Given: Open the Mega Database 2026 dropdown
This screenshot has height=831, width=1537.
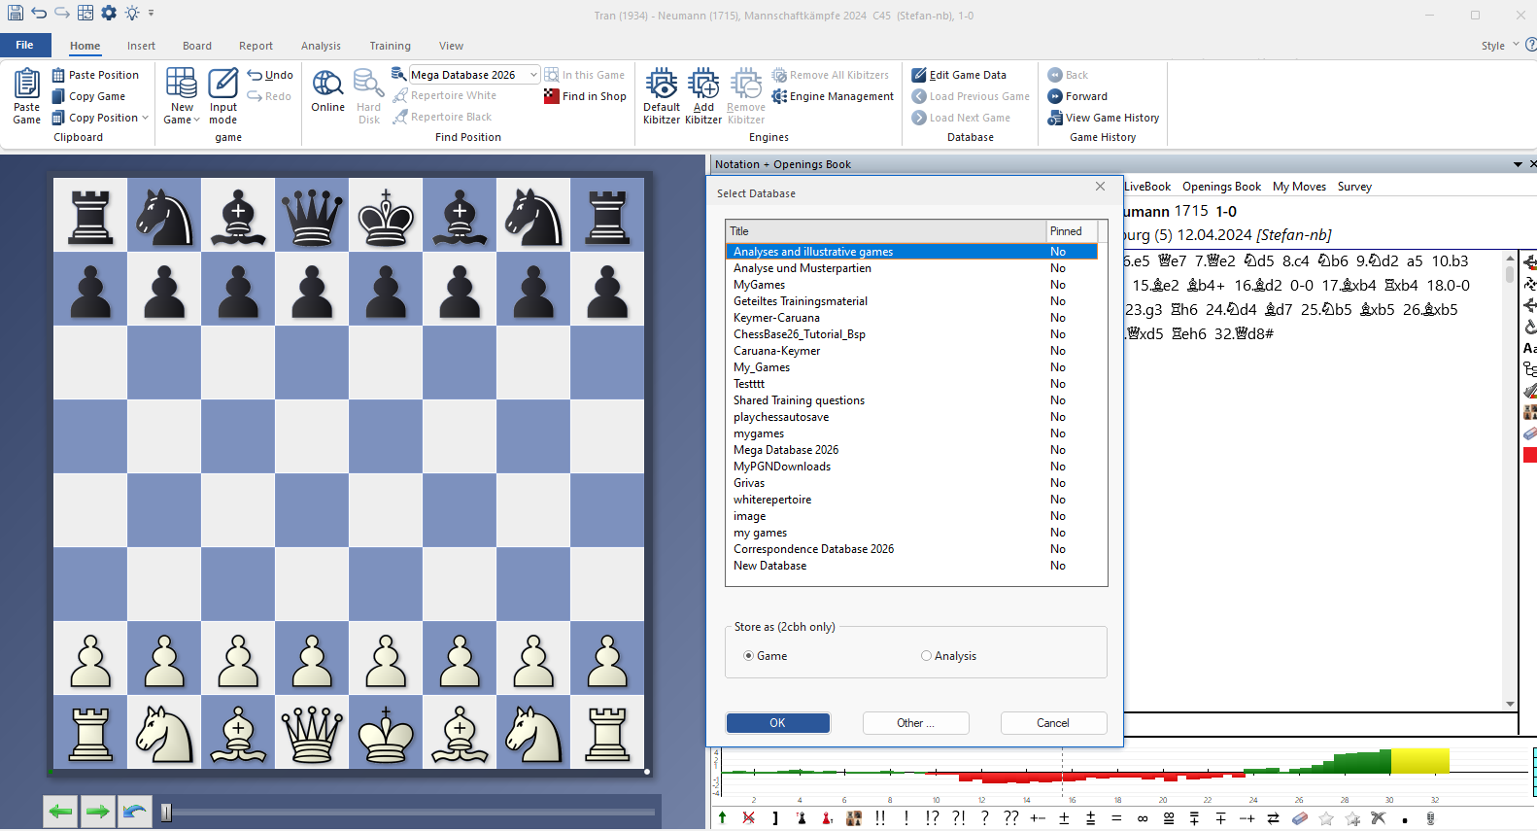Looking at the screenshot, I should click(x=533, y=75).
